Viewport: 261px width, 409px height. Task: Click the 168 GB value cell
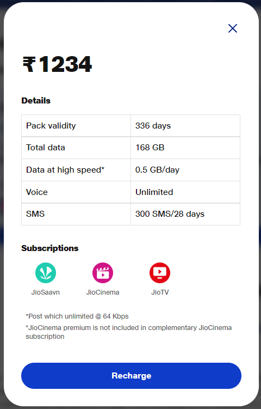[x=185, y=148]
